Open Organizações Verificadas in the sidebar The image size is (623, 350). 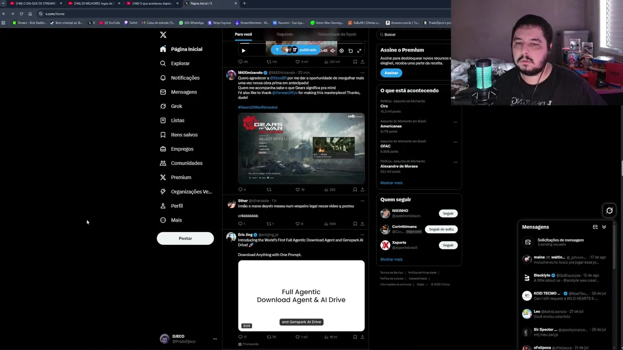(186, 192)
